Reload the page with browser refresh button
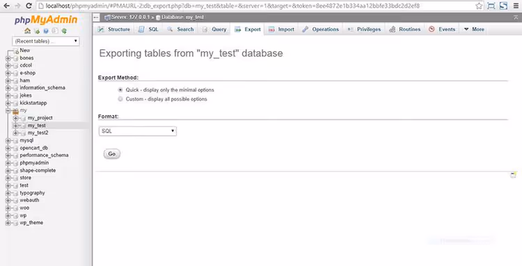Viewport: 522px width, 266px height. click(29, 6)
